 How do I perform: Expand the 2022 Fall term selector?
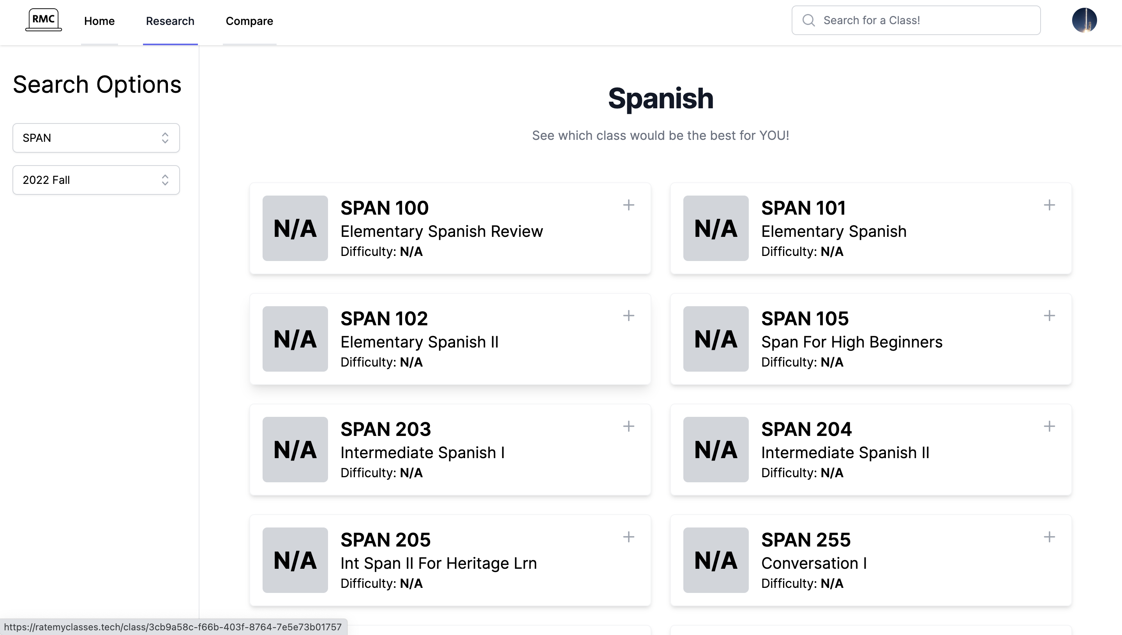point(96,180)
